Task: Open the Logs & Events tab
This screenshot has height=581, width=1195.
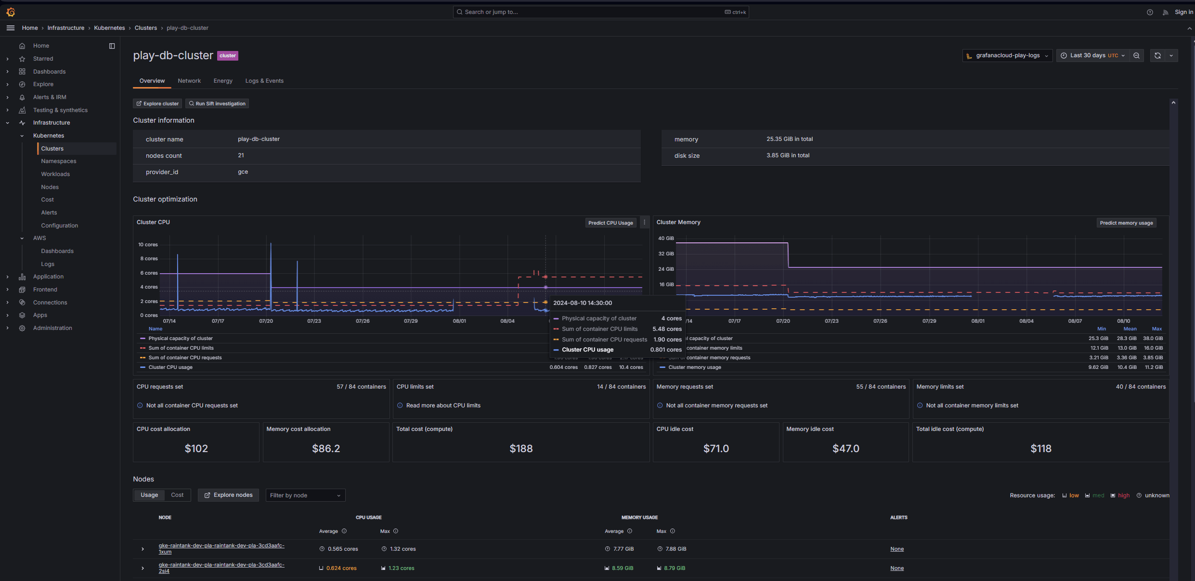Action: click(264, 81)
